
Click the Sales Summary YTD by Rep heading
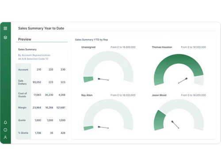tap(91, 39)
